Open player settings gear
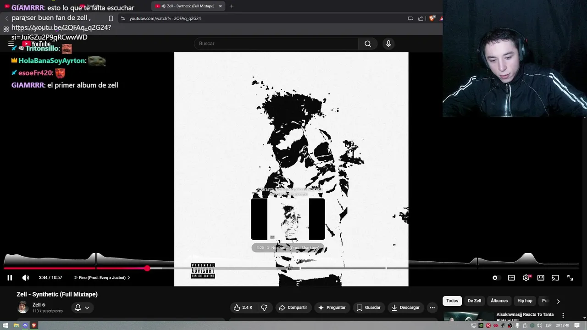This screenshot has width=587, height=330. click(x=526, y=278)
